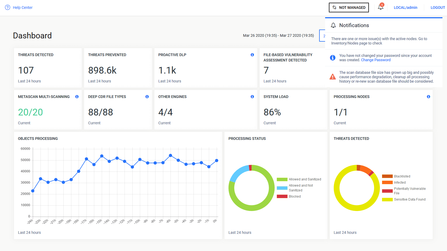Screen dimensions: 447x251
Task: Click the orange Infected color swatch
Action: pos(387,183)
